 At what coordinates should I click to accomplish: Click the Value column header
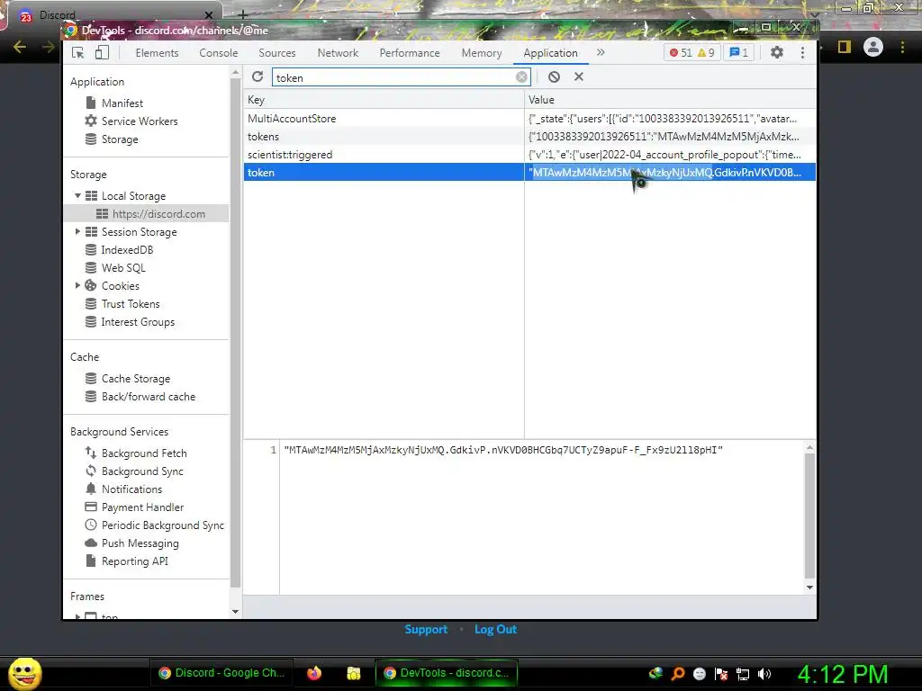click(670, 99)
